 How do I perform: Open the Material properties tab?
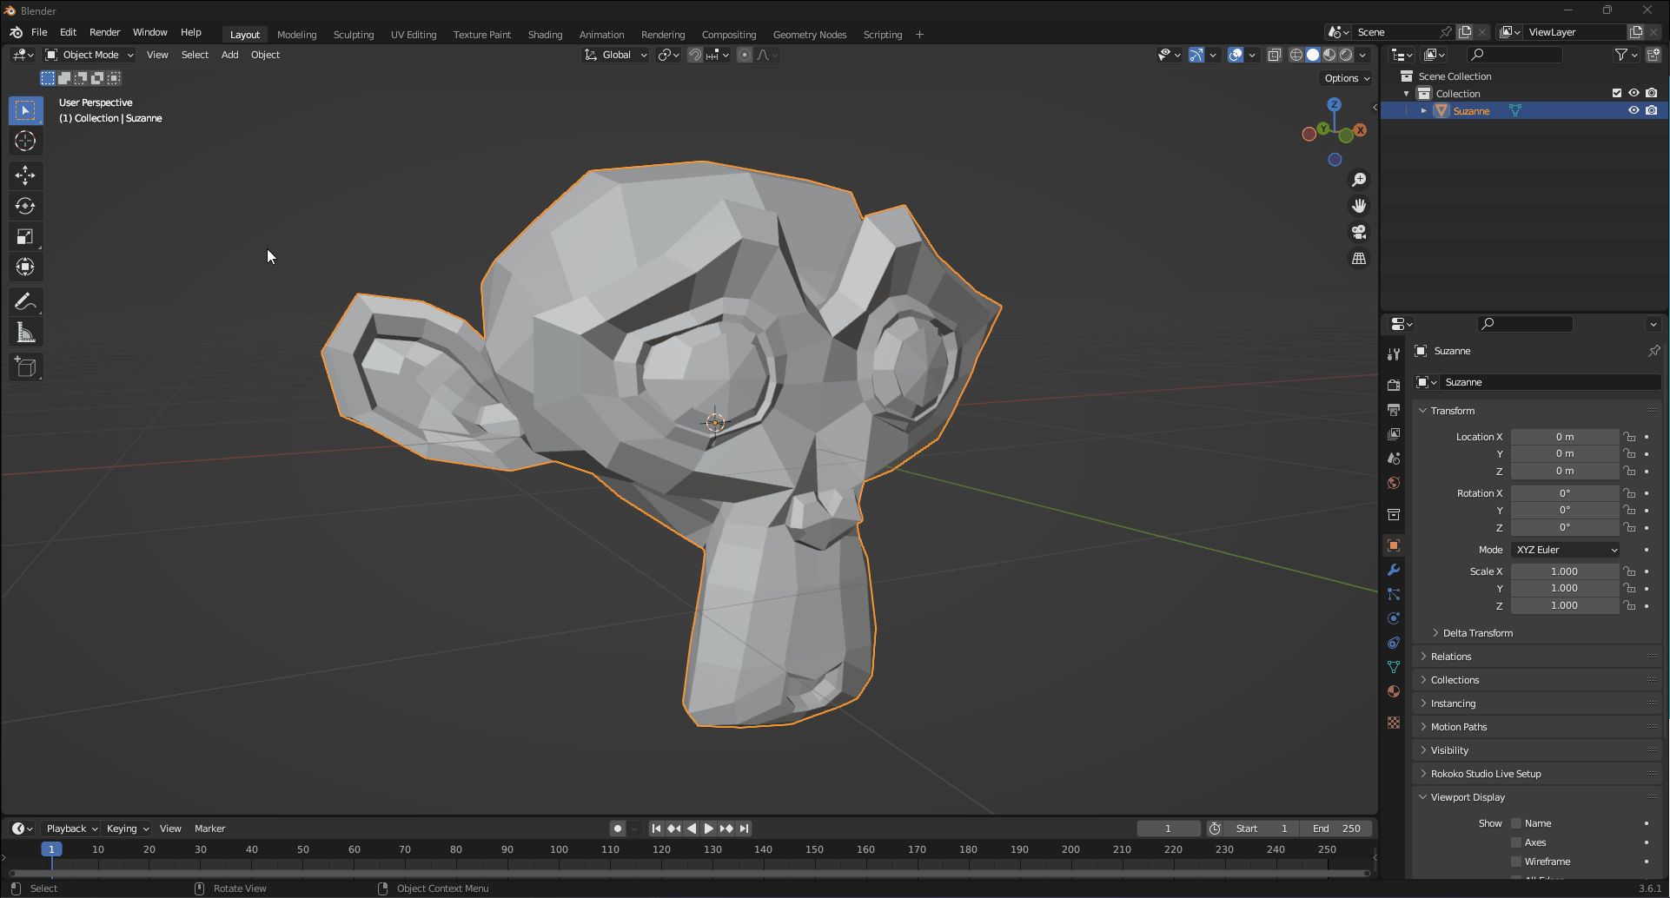[x=1394, y=691]
